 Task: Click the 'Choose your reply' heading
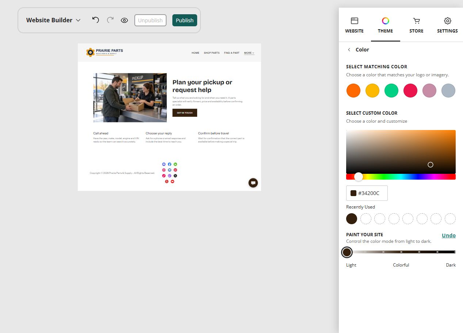[159, 133]
